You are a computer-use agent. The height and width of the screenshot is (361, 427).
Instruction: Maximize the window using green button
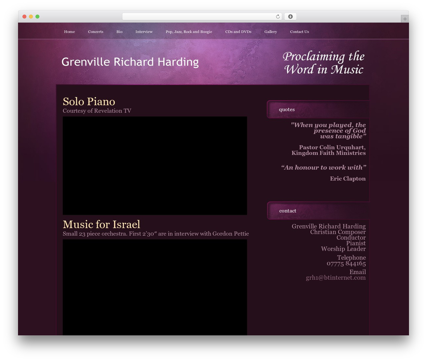click(37, 17)
